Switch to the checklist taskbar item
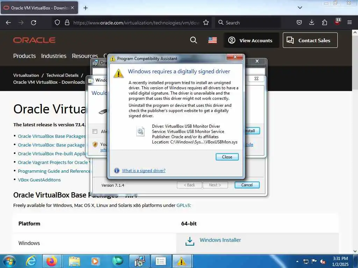This screenshot has width=358, height=268. (161, 261)
